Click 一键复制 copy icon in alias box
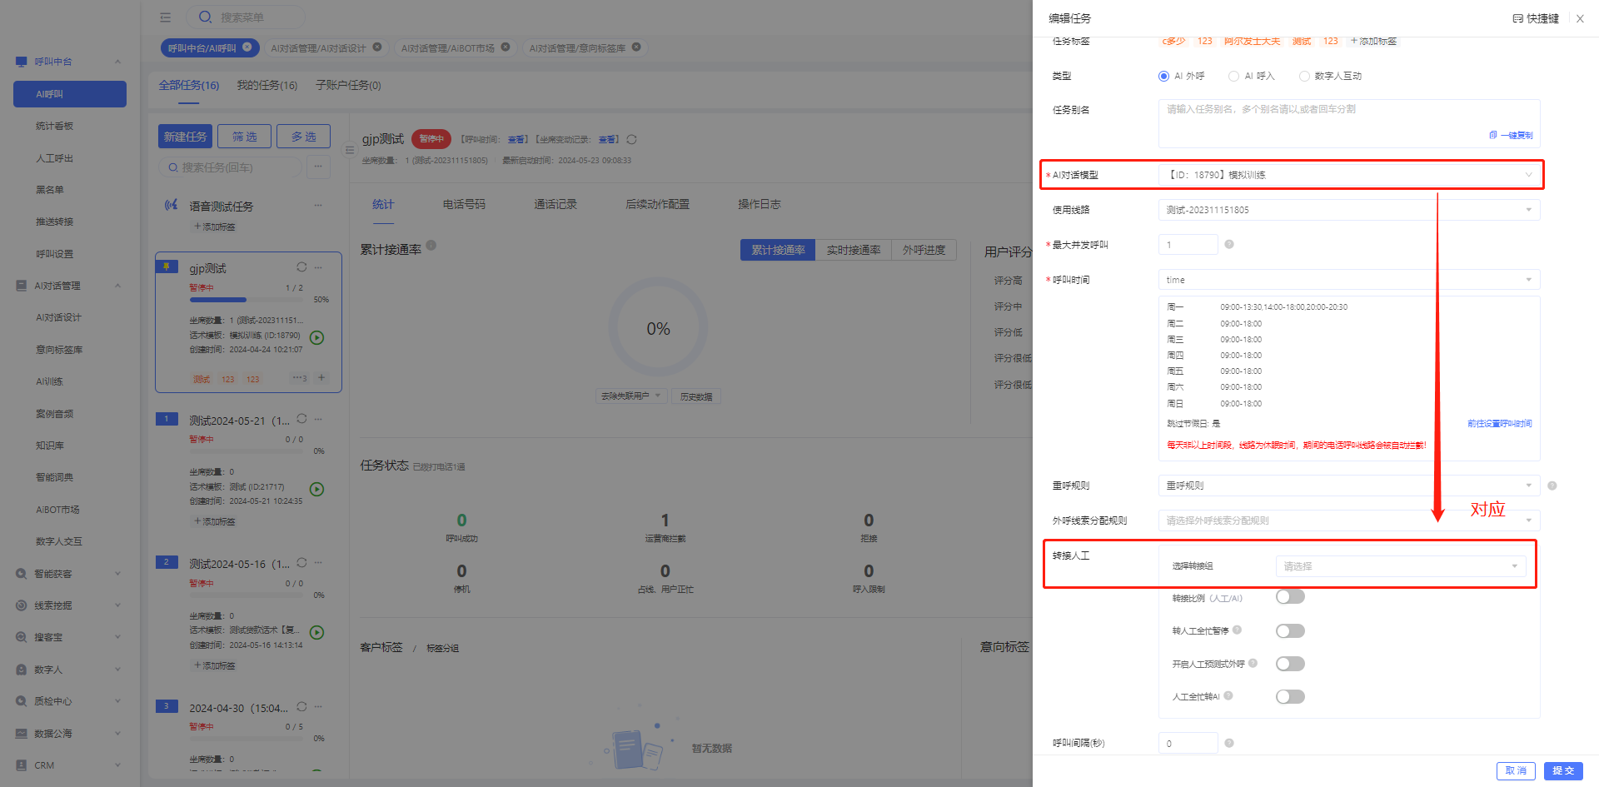Image resolution: width=1599 pixels, height=787 pixels. (x=1493, y=135)
